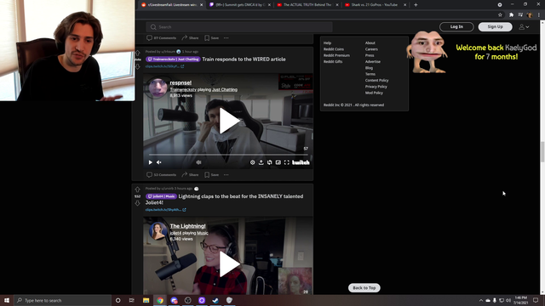The height and width of the screenshot is (306, 545).
Task: Open the Advertise footer link
Action: pyautogui.click(x=373, y=62)
